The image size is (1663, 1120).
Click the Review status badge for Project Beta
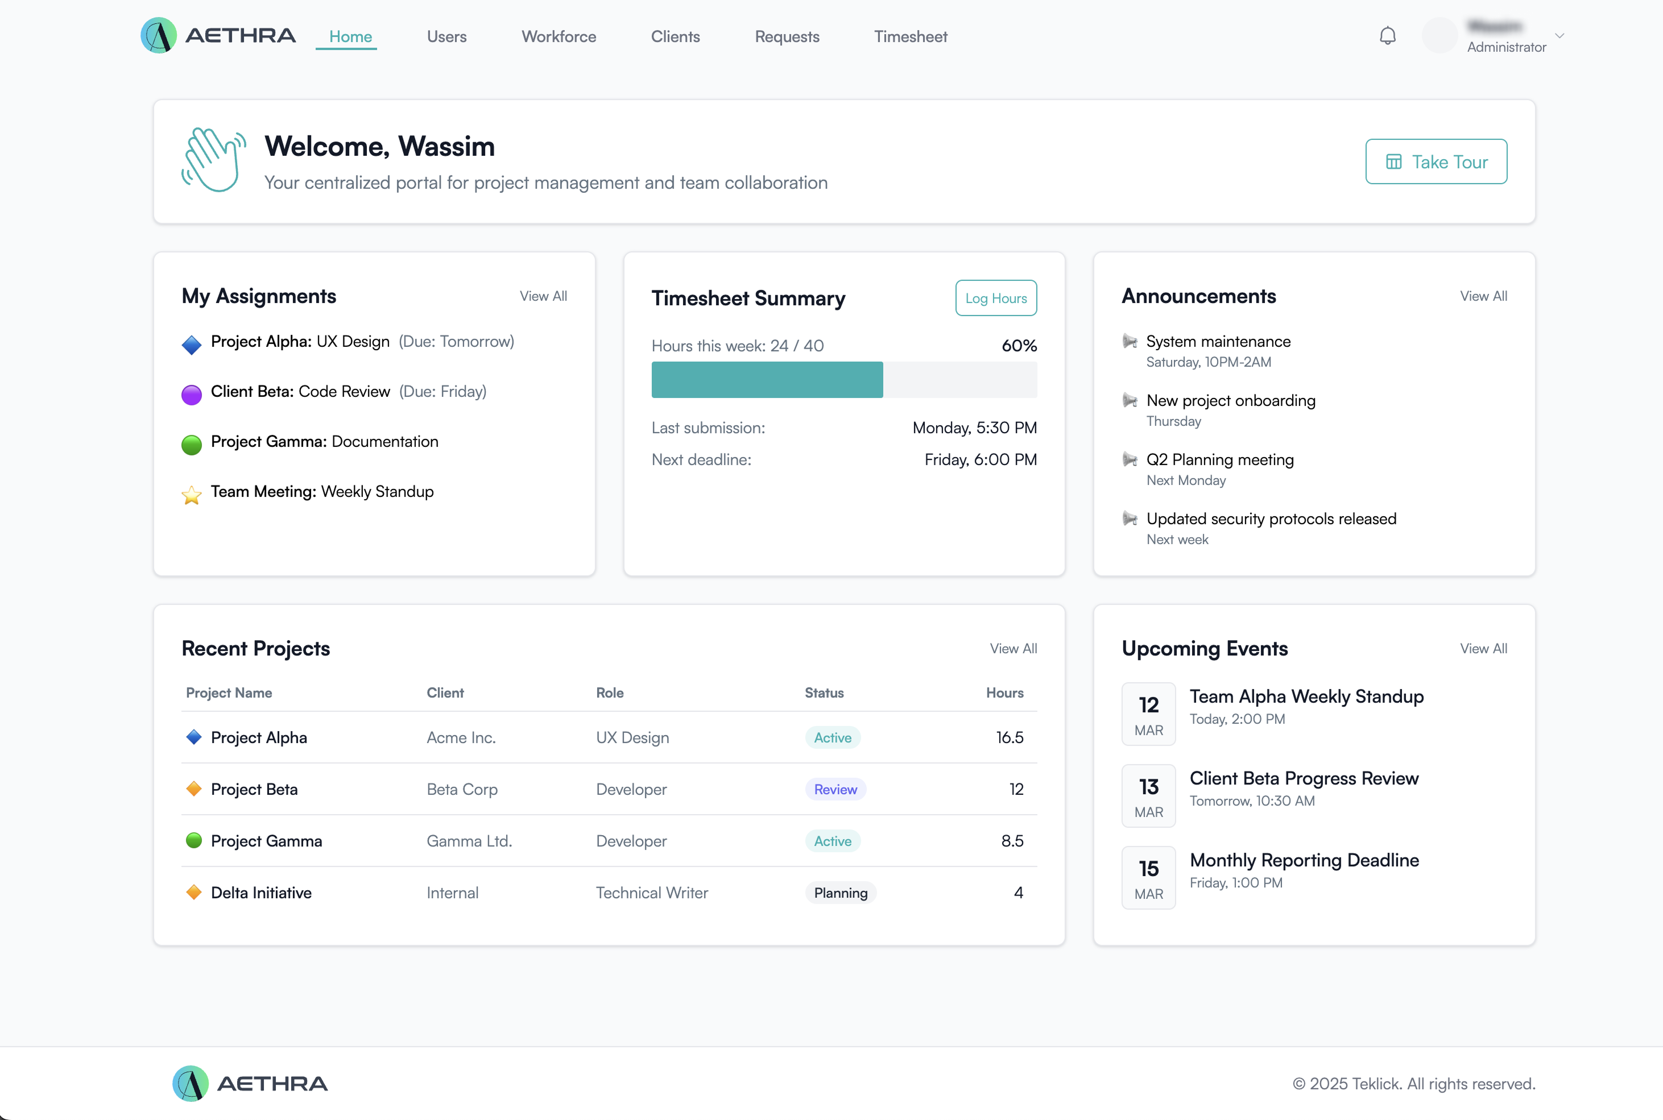pyautogui.click(x=835, y=789)
